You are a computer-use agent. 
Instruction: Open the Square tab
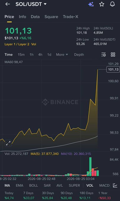click(51, 17)
